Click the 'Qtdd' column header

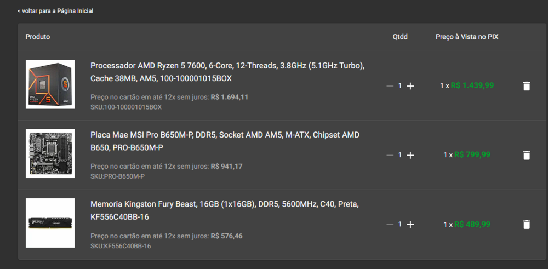click(400, 37)
